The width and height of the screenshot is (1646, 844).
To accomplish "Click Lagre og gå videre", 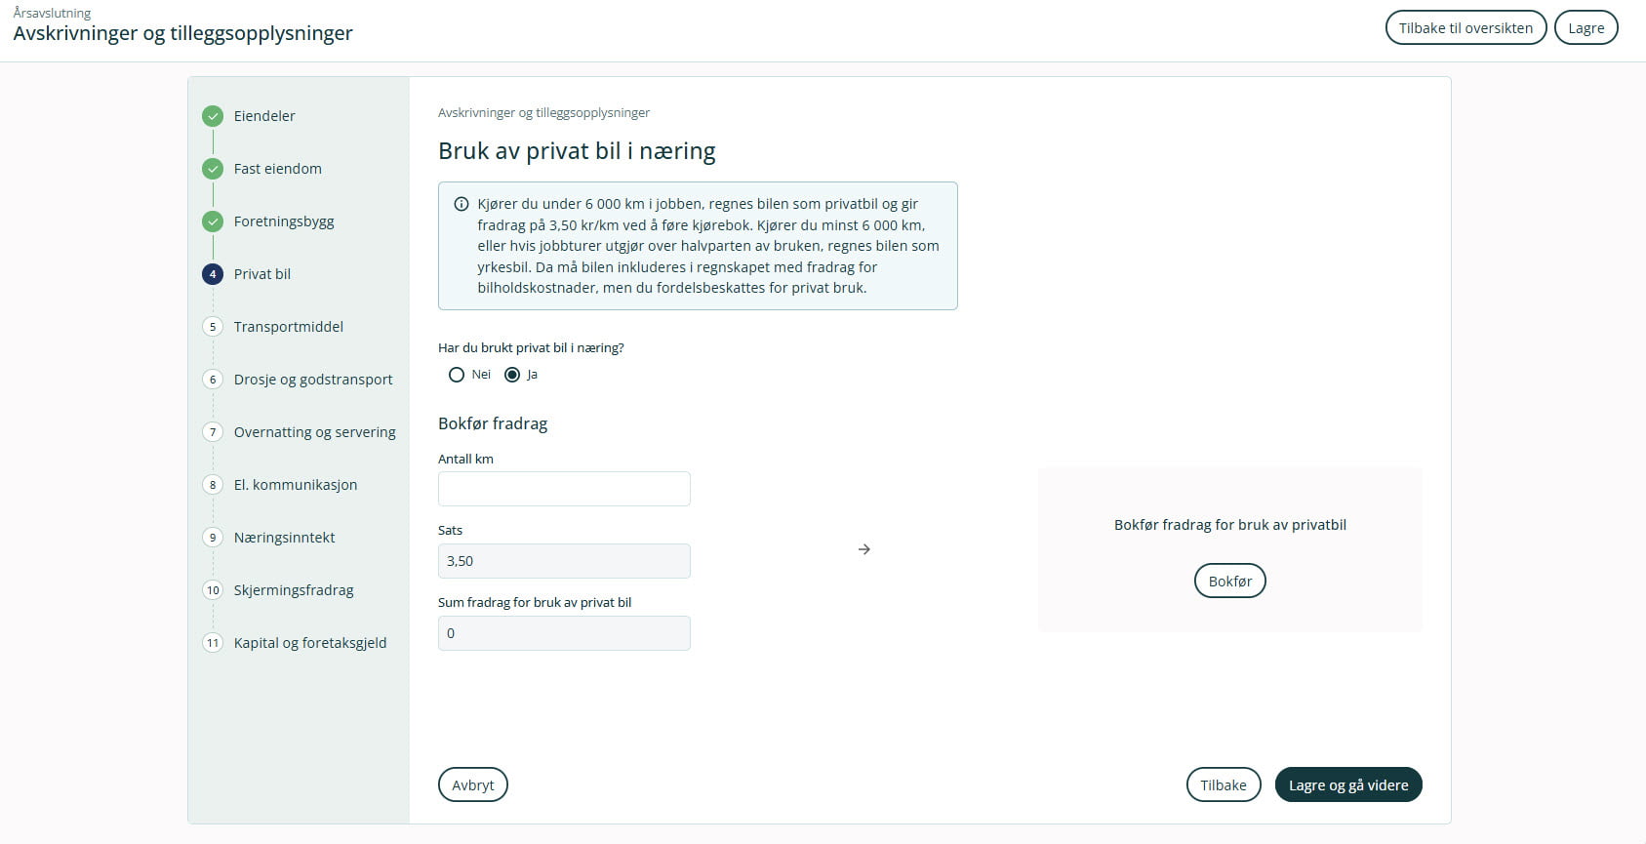I will [1347, 785].
